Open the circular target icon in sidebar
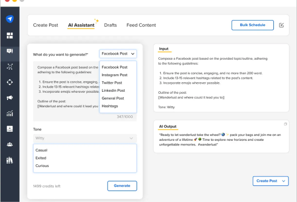Image resolution: width=297 pixels, height=202 pixels. coord(10,82)
